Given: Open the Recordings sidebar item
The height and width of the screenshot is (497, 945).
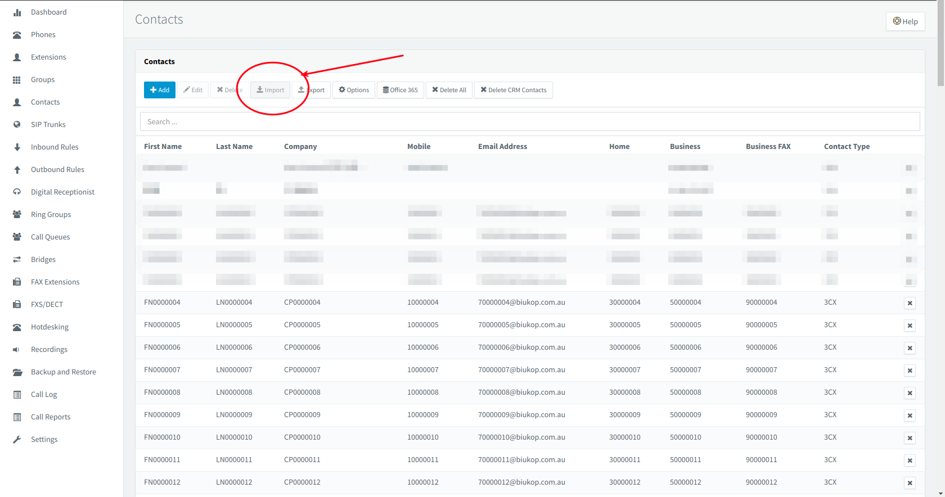Looking at the screenshot, I should pos(49,350).
